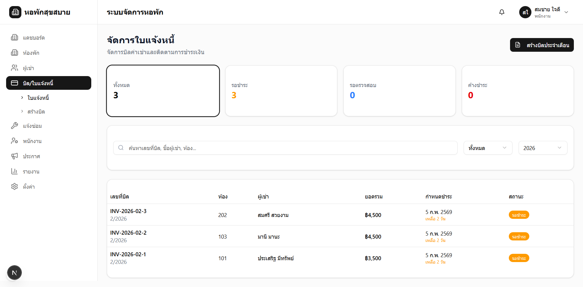This screenshot has width=583, height=287.
Task: Expand the สร้างบิล submenu chevron
Action: click(x=22, y=111)
